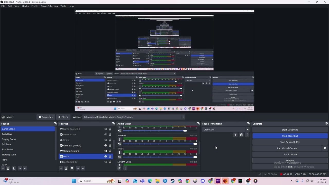Open source Properties button in toolbar
The image size is (329, 185).
[x=46, y=117]
